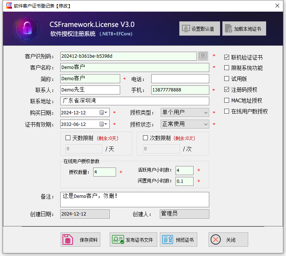286x256 pixels.
Task: Open the 证书有效期 date picker
Action: tap(104, 124)
